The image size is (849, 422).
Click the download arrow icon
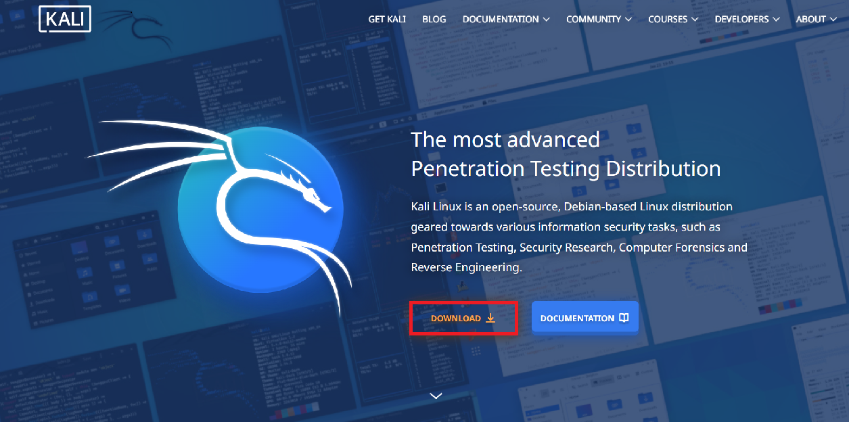coord(490,318)
